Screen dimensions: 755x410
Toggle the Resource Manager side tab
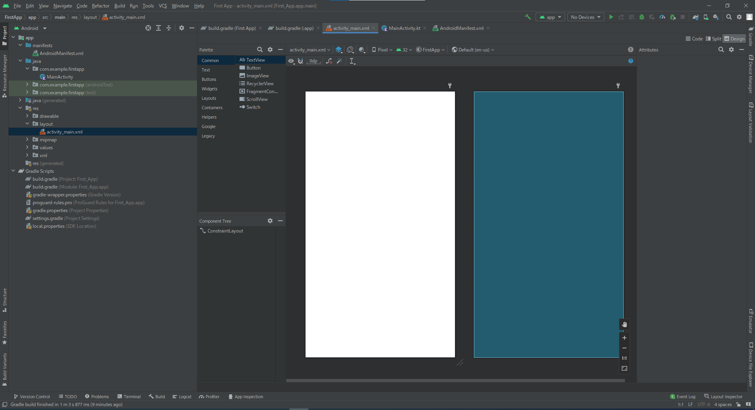point(4,75)
